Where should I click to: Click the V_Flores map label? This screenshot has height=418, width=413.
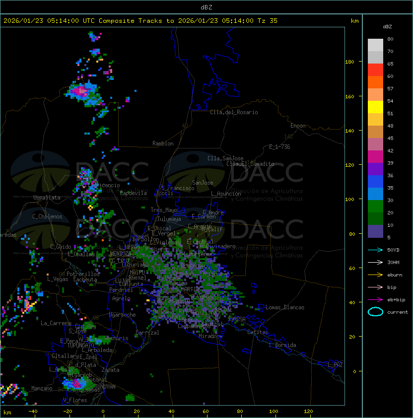click(x=75, y=400)
